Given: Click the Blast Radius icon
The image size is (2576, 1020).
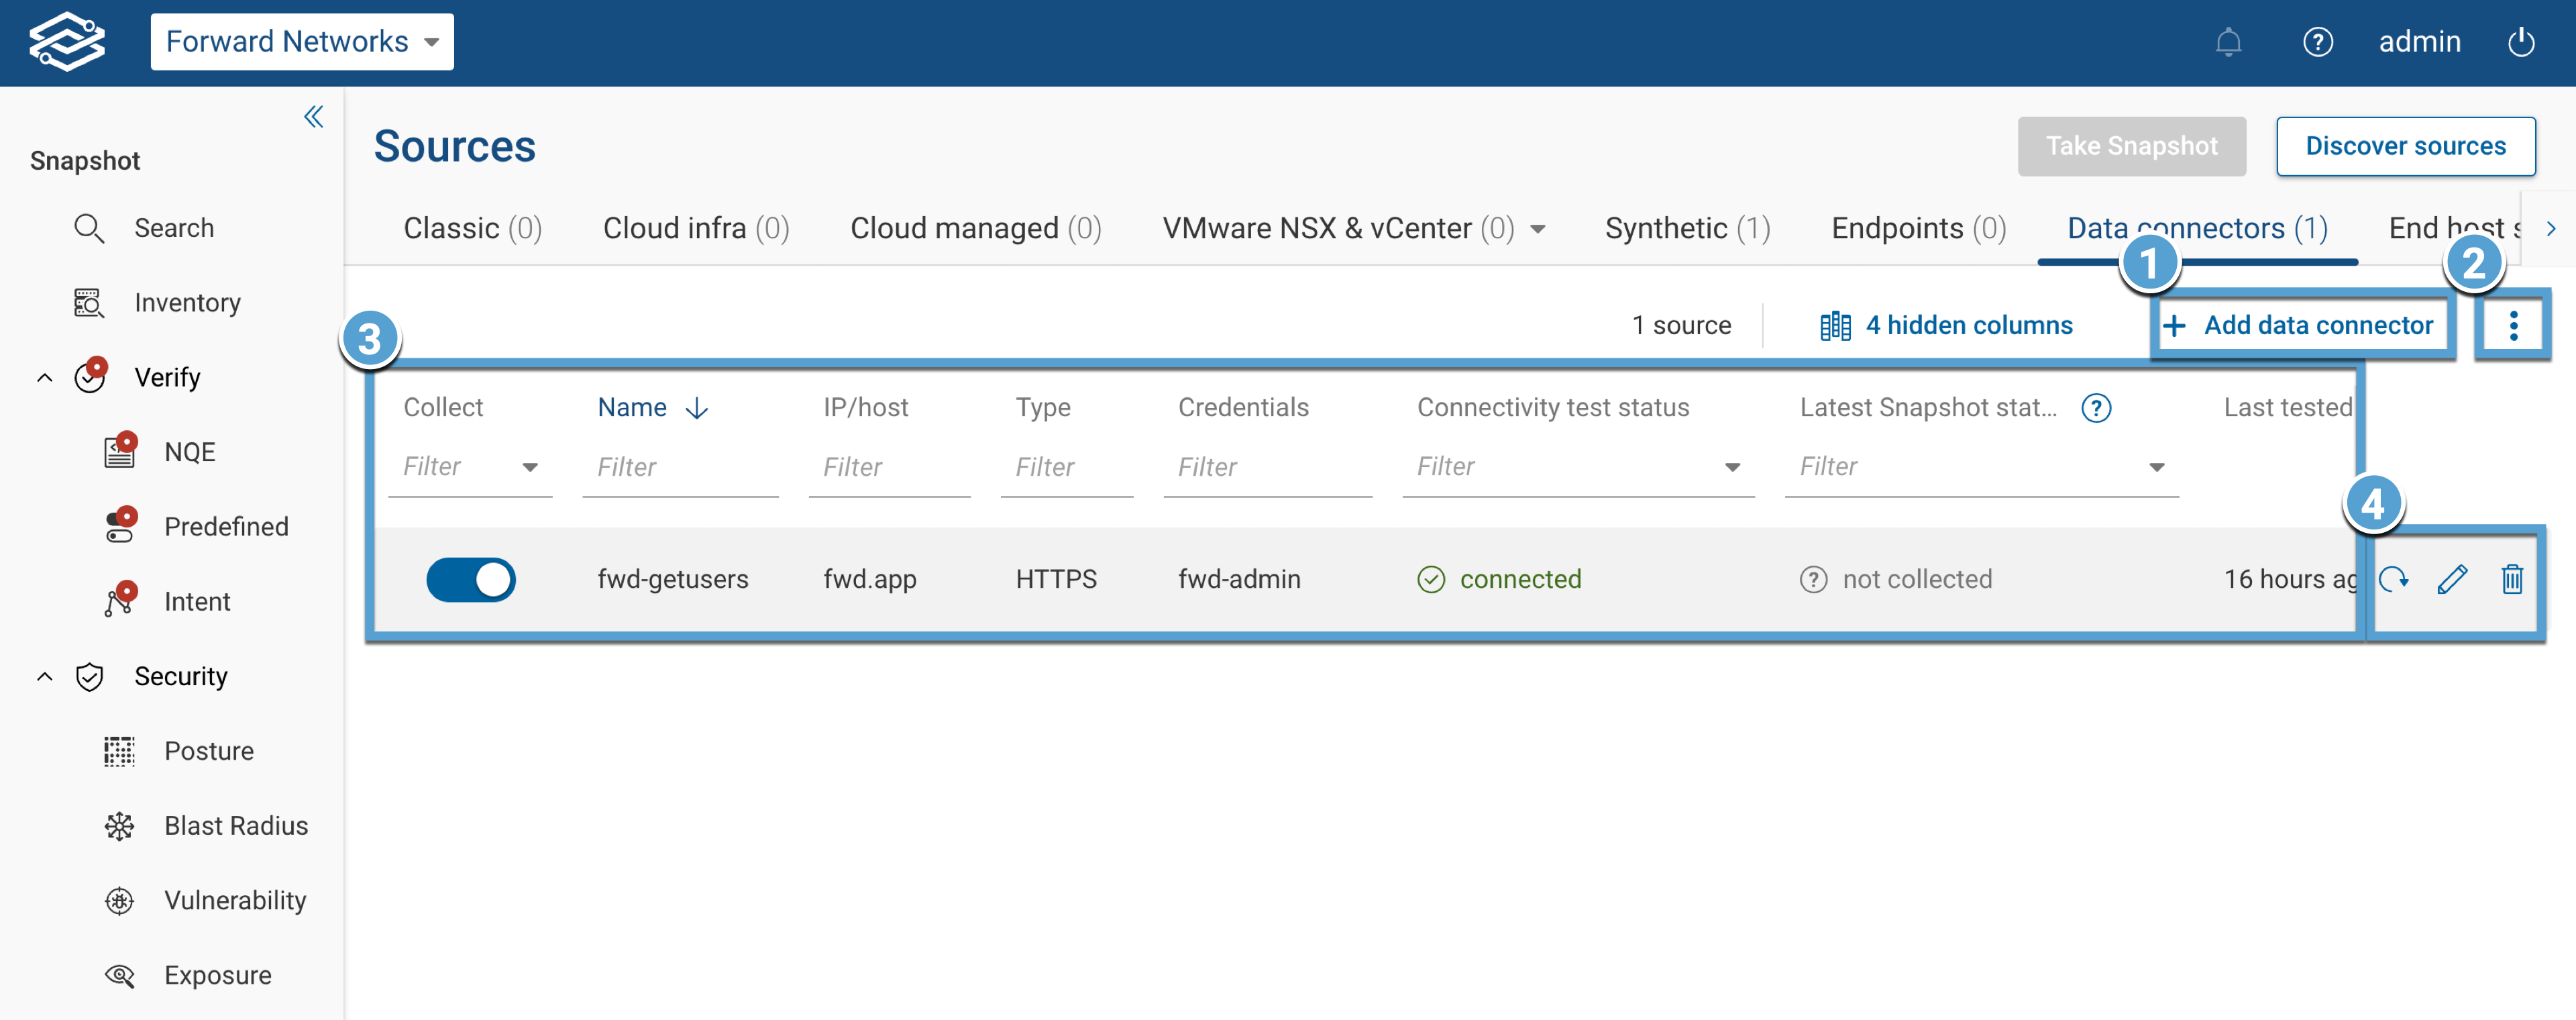Looking at the screenshot, I should [x=119, y=825].
